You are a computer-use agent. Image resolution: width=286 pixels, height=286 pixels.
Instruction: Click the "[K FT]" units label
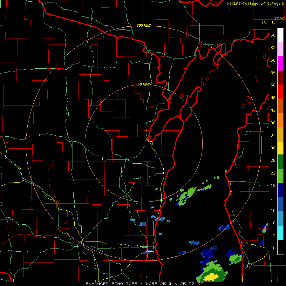tap(269, 22)
